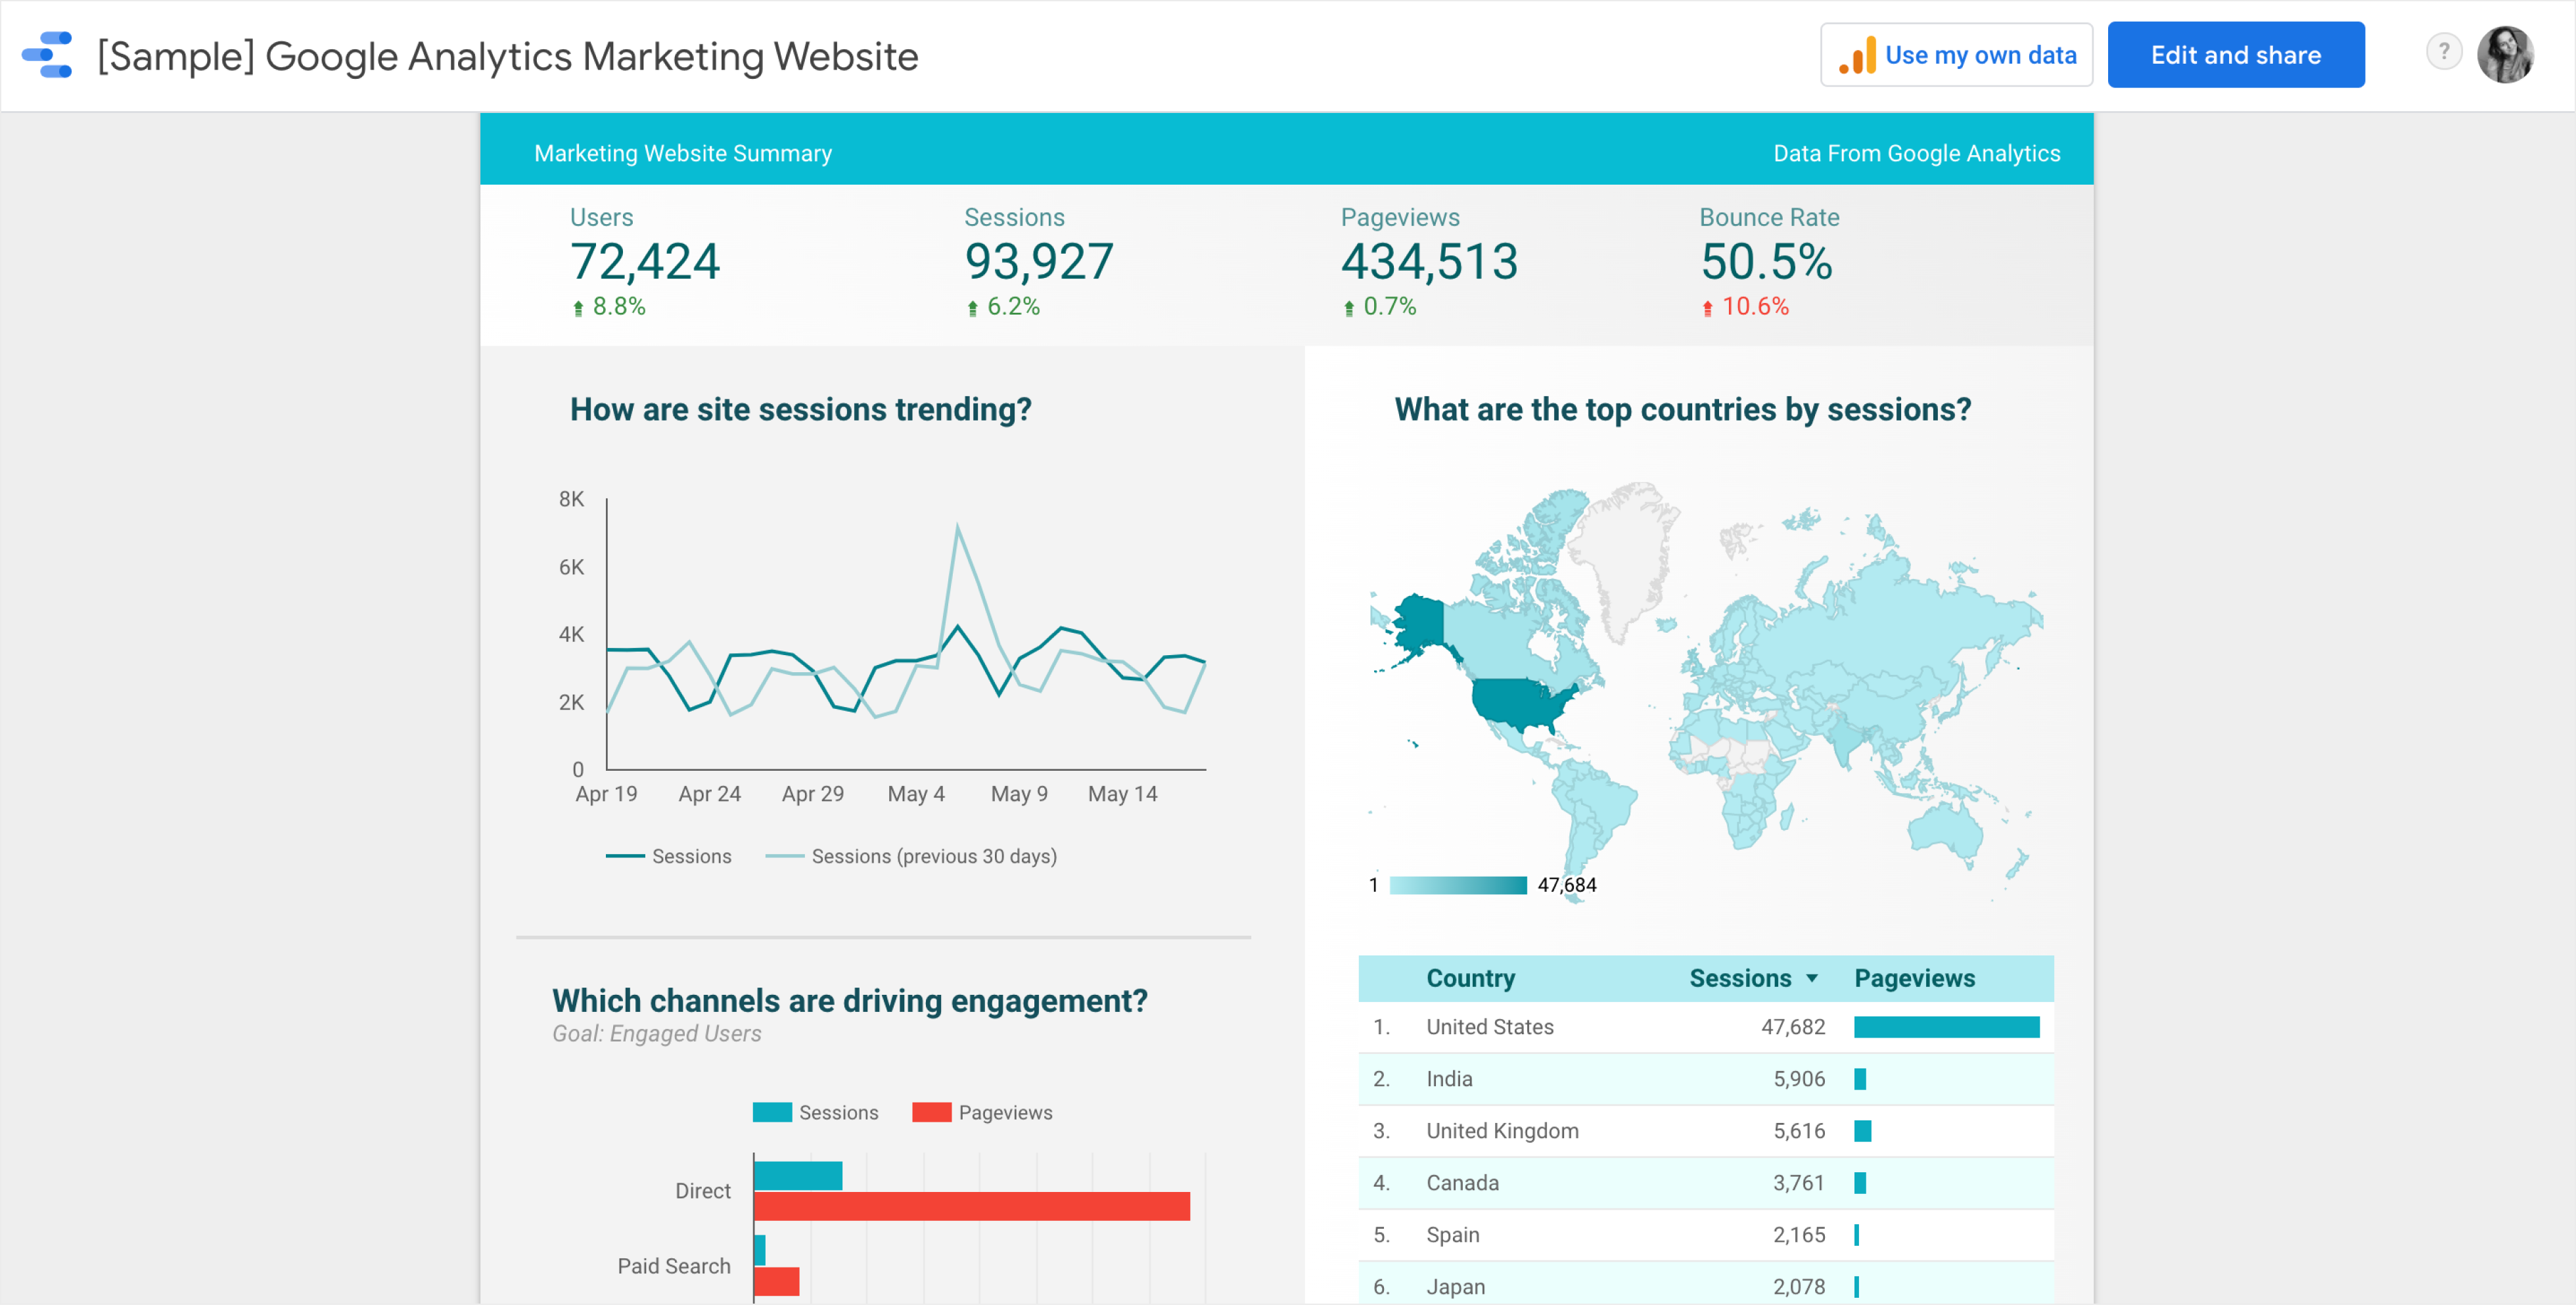Click the Edit and share button

2236,55
